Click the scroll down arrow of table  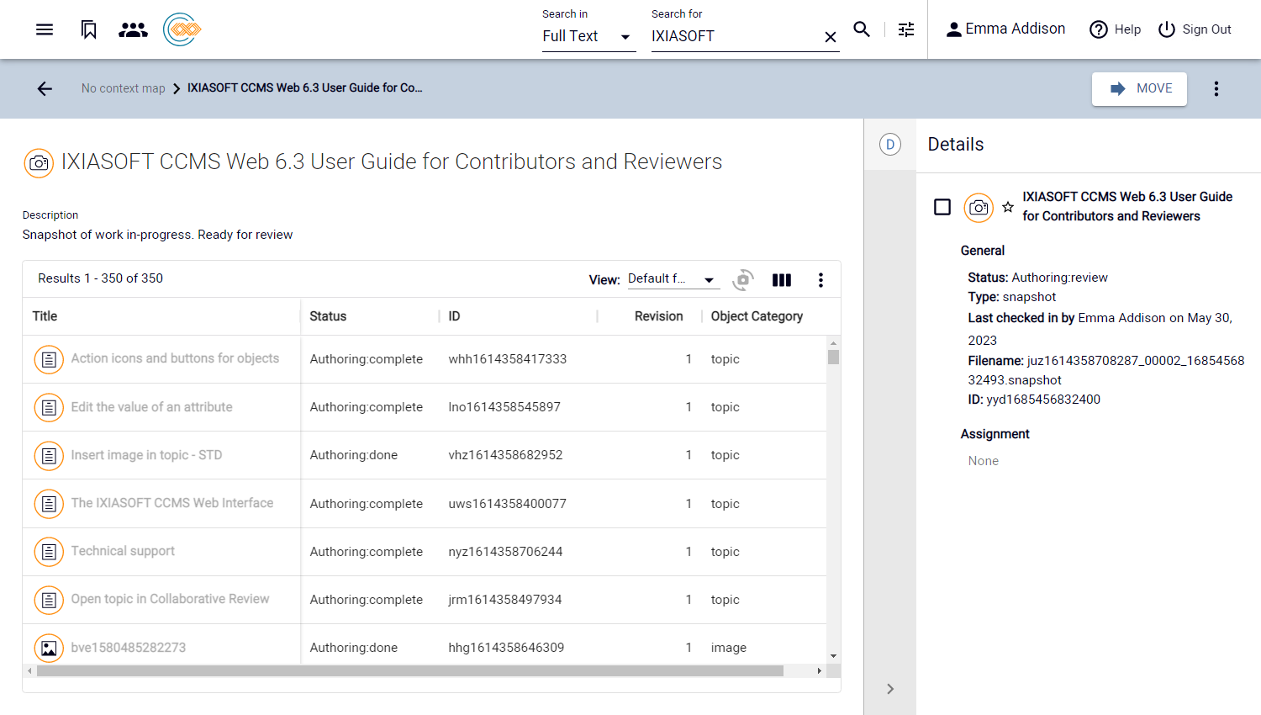(833, 656)
